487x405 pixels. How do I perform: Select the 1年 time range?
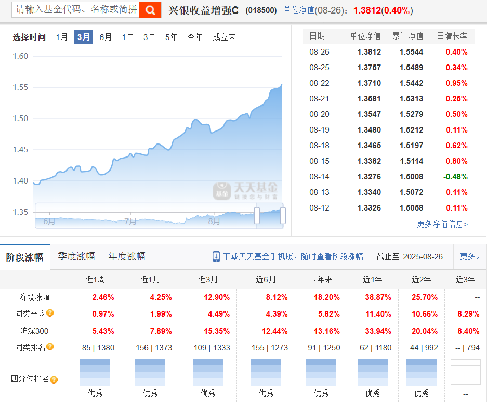[x=127, y=37]
